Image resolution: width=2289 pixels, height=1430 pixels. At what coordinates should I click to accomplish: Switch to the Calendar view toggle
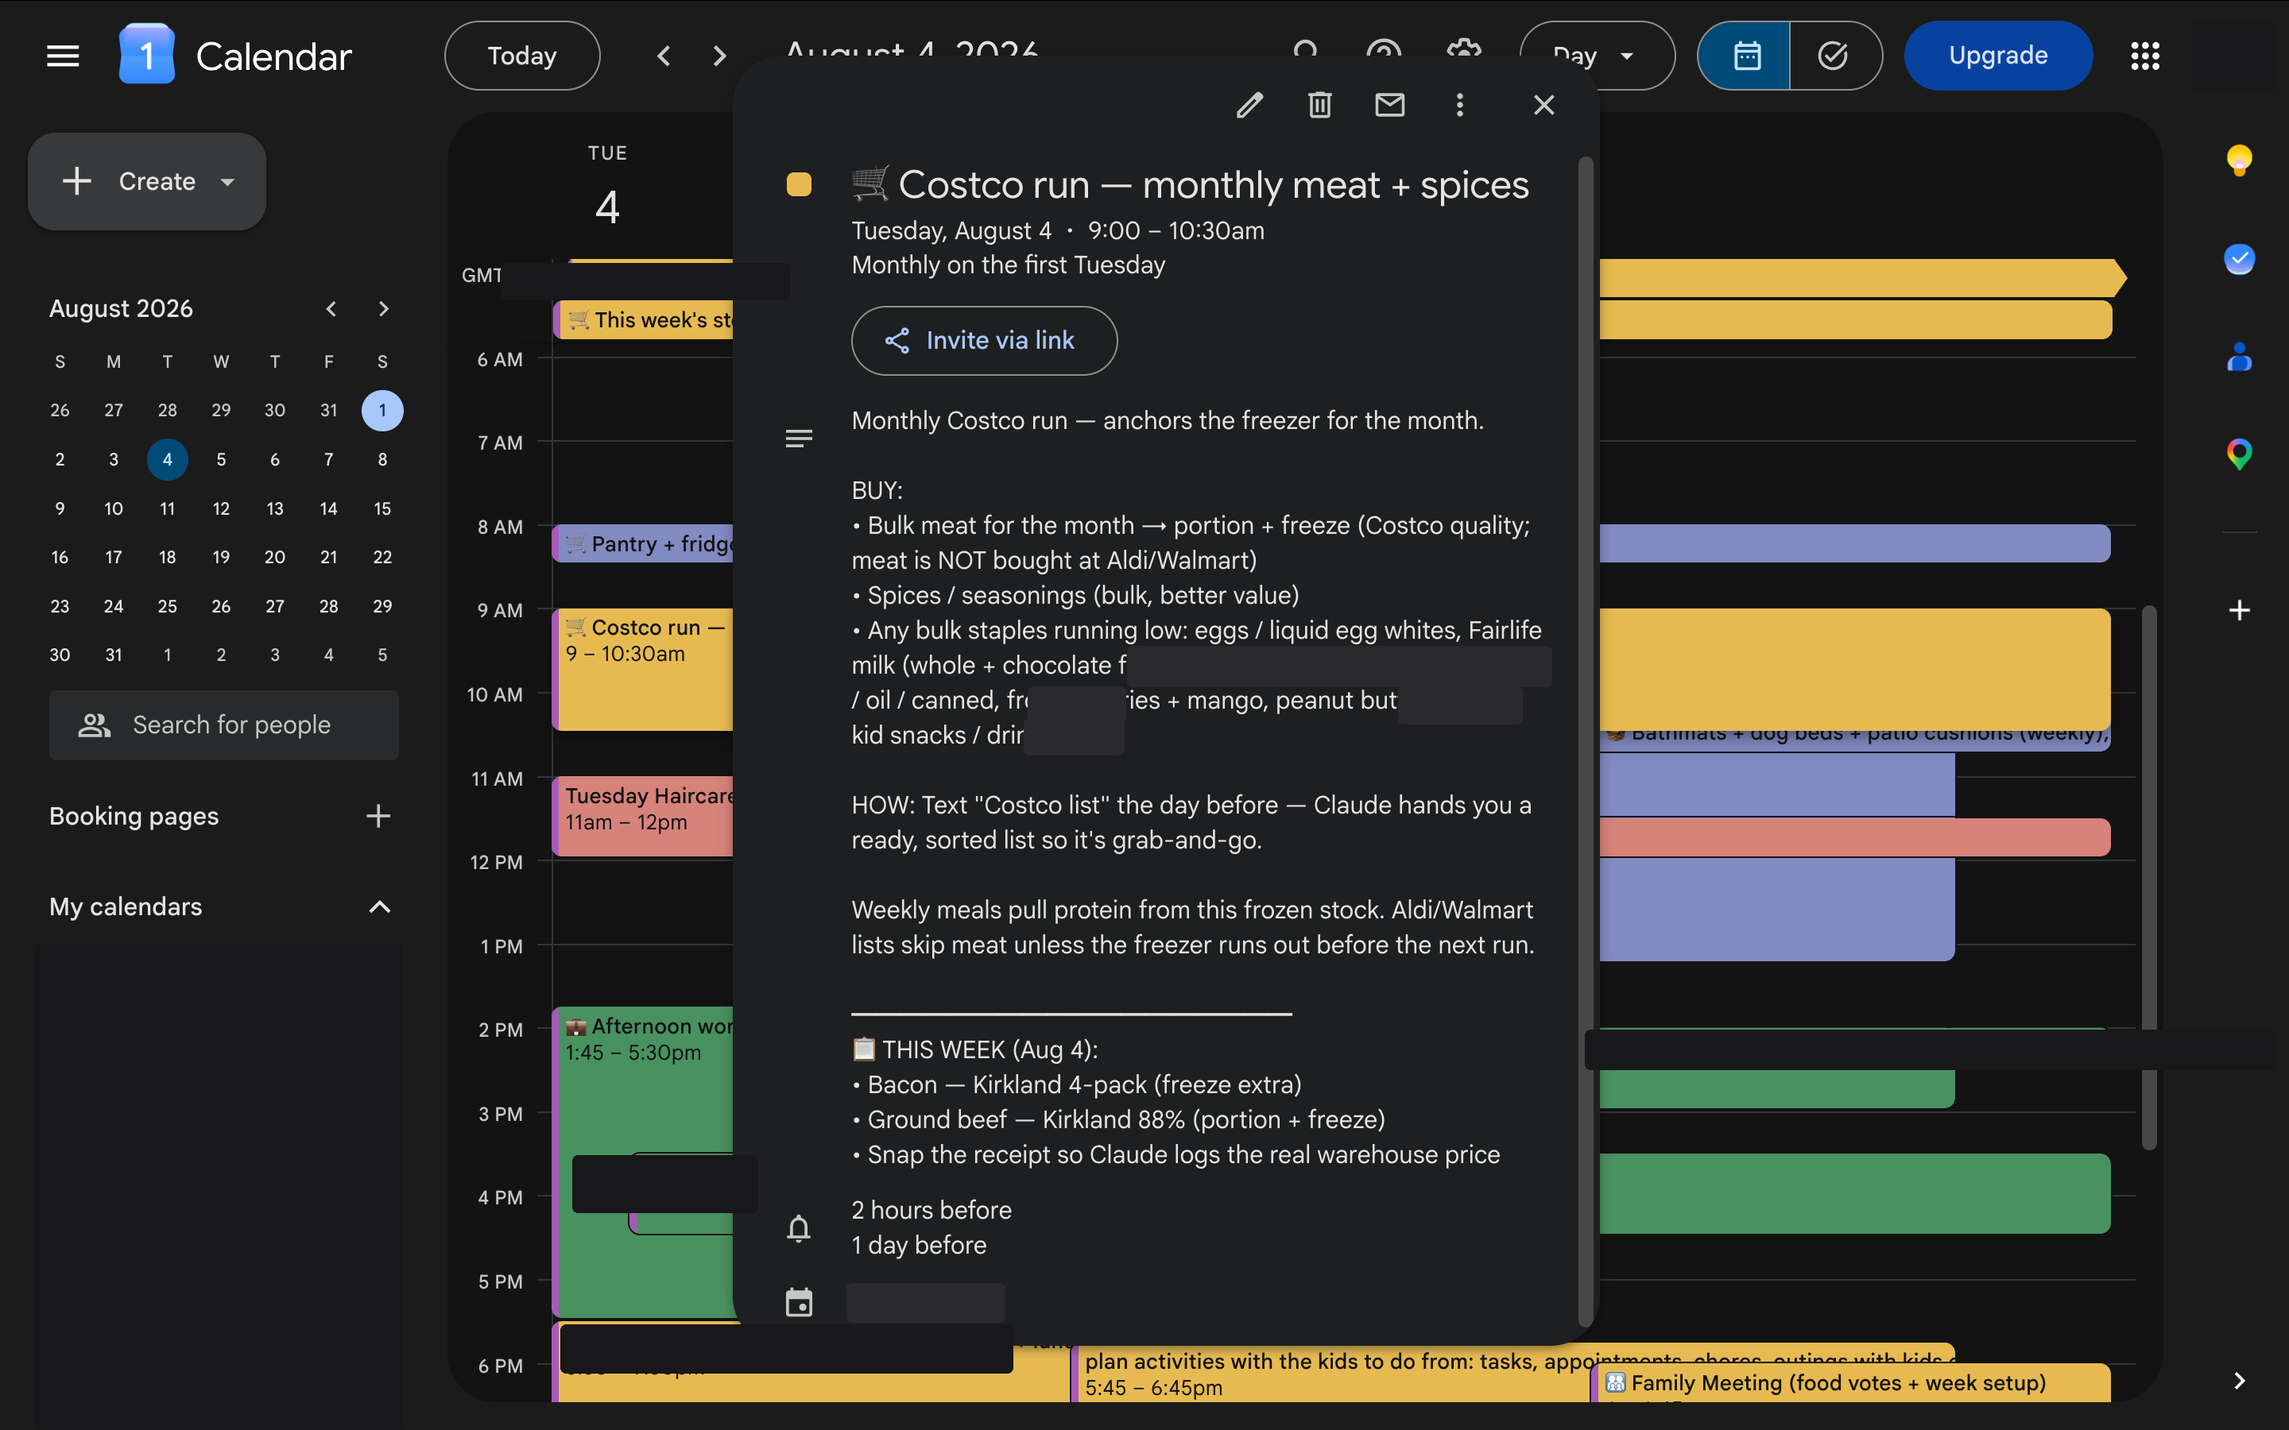tap(1745, 56)
